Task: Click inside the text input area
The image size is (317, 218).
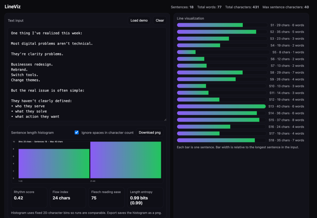Action: point(87,74)
